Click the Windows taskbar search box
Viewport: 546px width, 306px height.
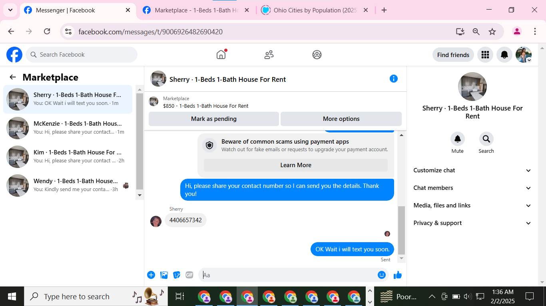tap(96, 296)
